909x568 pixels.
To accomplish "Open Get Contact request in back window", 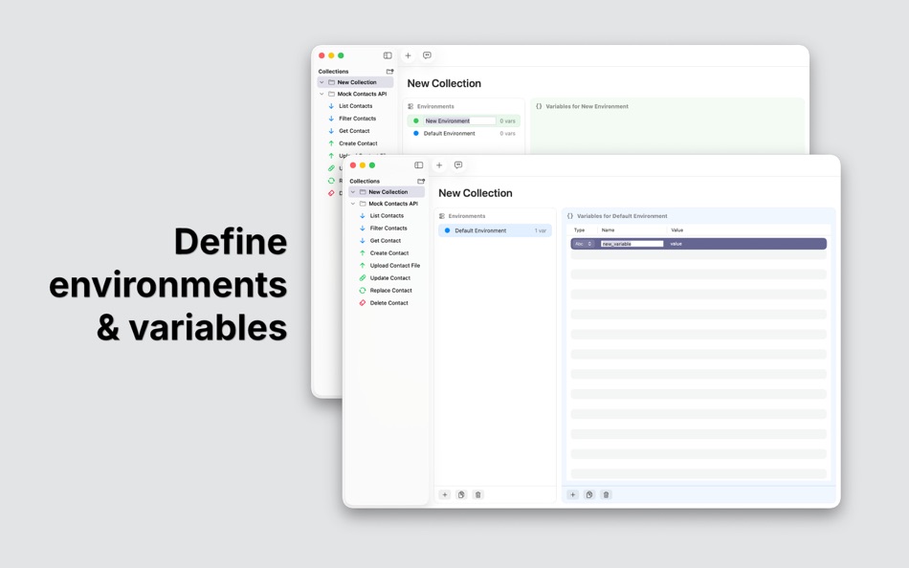I will [354, 131].
